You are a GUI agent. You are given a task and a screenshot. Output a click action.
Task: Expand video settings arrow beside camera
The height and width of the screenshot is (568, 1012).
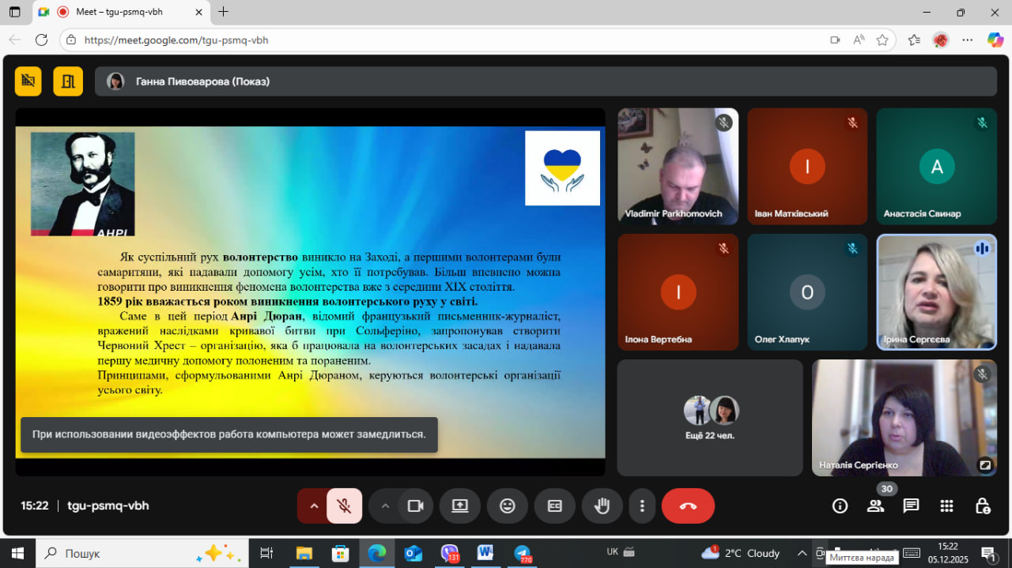[385, 506]
